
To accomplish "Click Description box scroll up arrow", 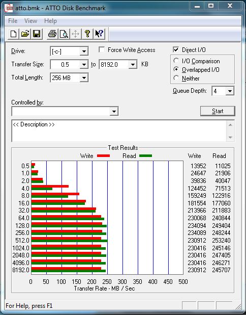I will pos(230,125).
